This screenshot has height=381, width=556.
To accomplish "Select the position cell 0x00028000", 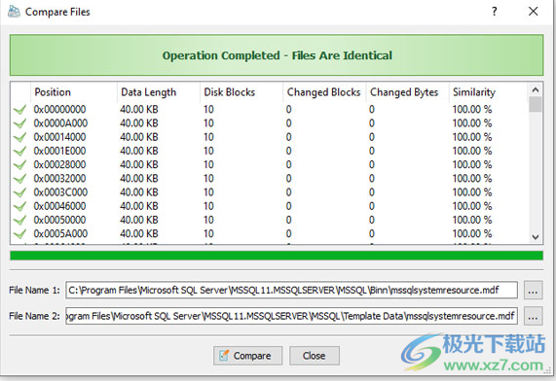I will click(x=59, y=164).
